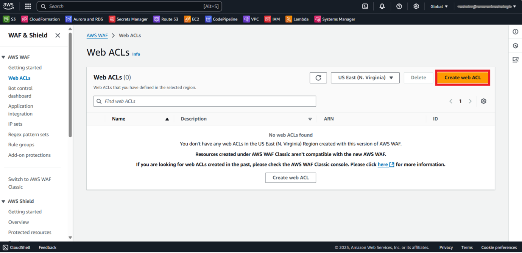
Task: Switch to AWS WAF Classic
Action: [30, 183]
